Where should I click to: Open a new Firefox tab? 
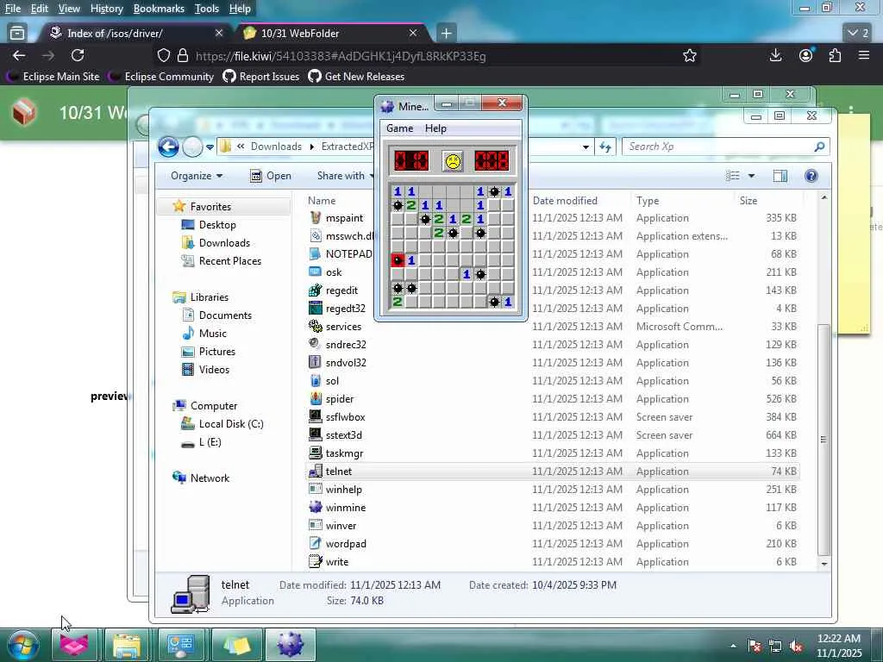(446, 34)
